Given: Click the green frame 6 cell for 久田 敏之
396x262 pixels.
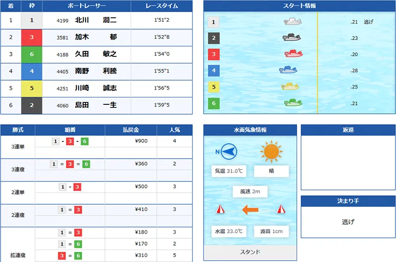Looking at the screenshot, I should click(x=32, y=54).
